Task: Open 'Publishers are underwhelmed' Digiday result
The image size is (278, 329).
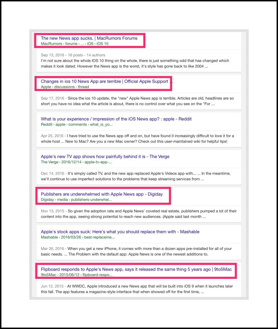Action: click(x=102, y=194)
